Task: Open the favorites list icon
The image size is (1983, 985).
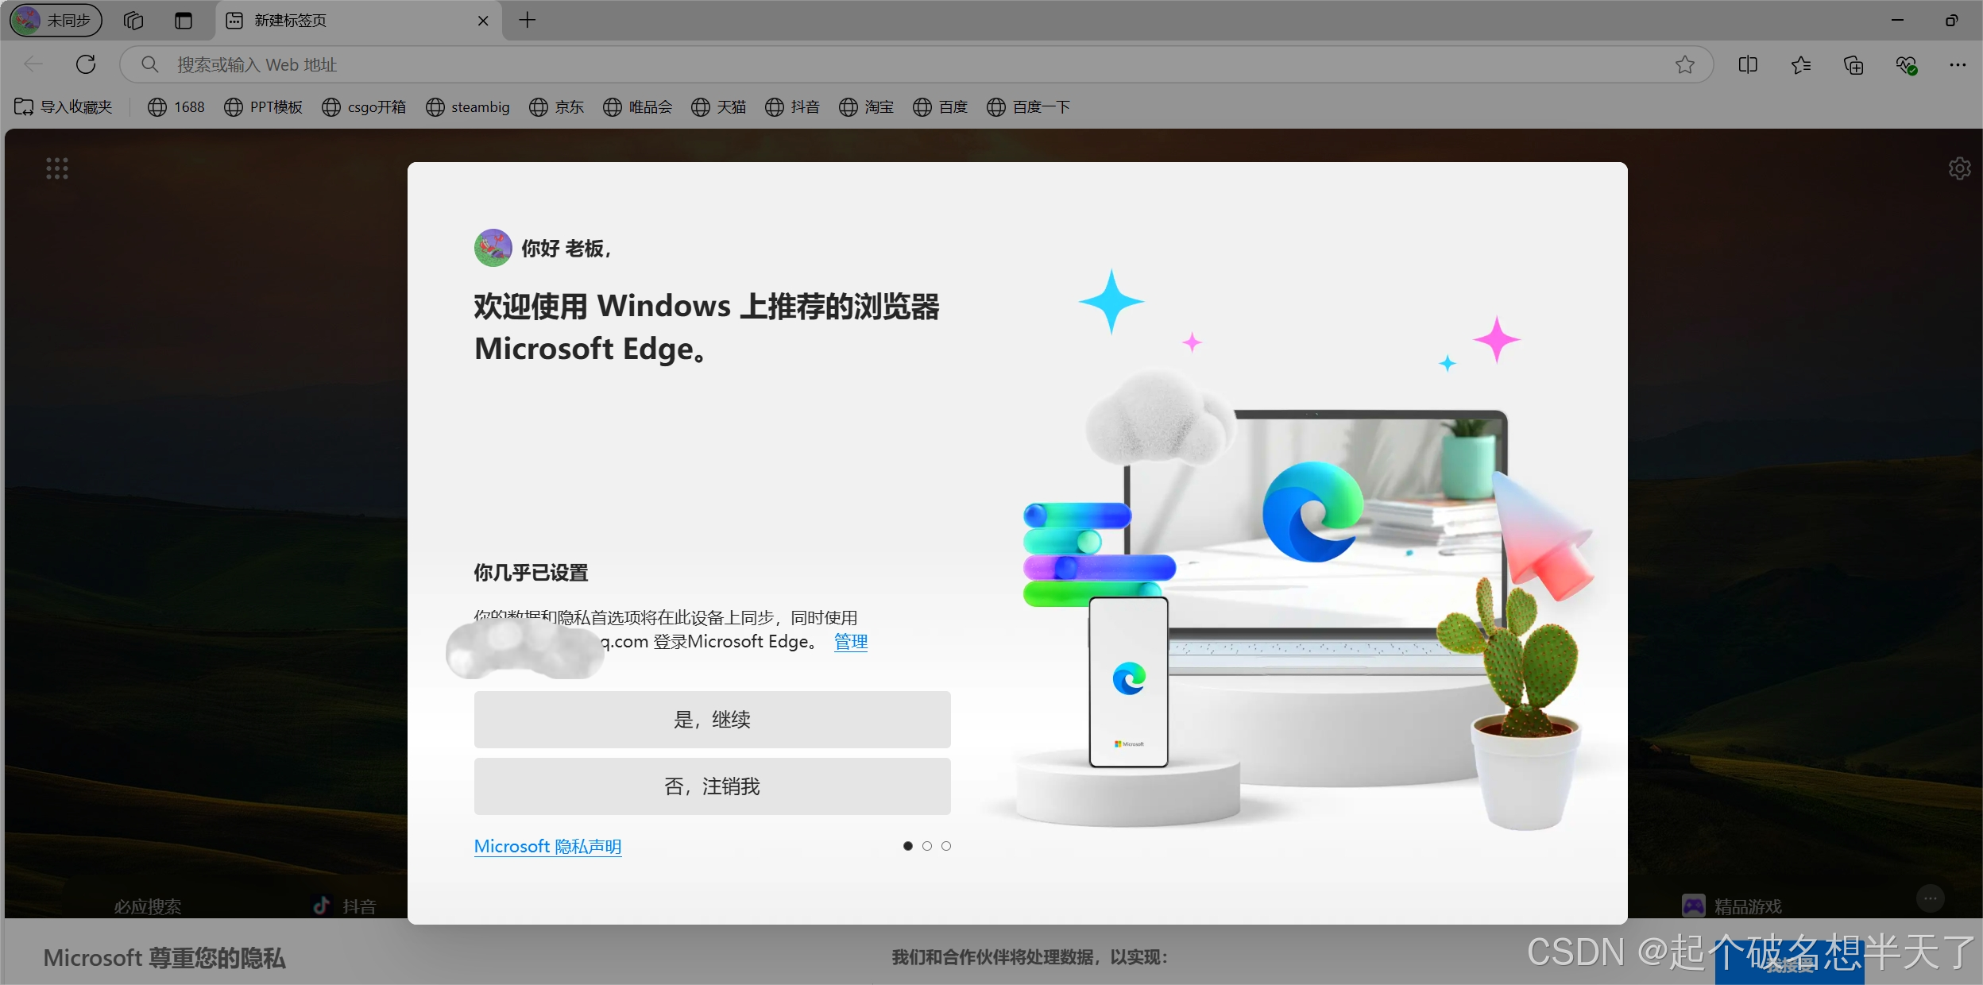Action: [x=1801, y=64]
